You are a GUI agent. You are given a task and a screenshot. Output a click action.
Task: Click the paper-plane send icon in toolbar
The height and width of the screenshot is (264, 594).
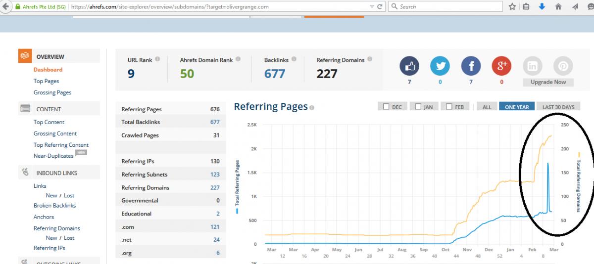point(575,6)
